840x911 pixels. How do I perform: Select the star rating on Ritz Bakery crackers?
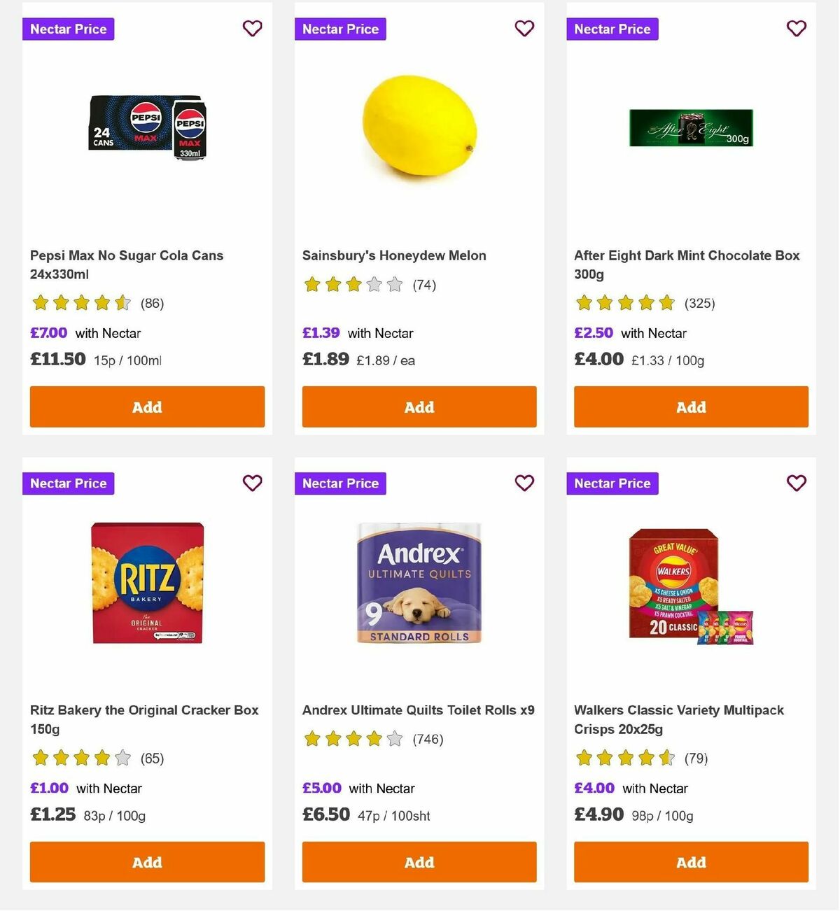[81, 758]
